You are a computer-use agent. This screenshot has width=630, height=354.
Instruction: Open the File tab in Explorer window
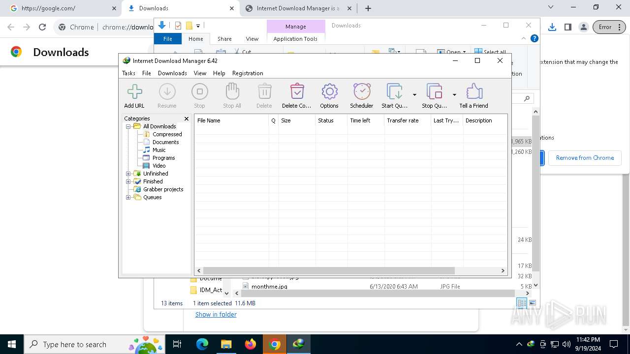pos(168,39)
